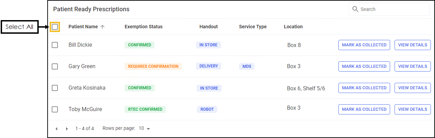Image resolution: width=435 pixels, height=138 pixels.
Task: View details for Gary Green
Action: [412, 66]
